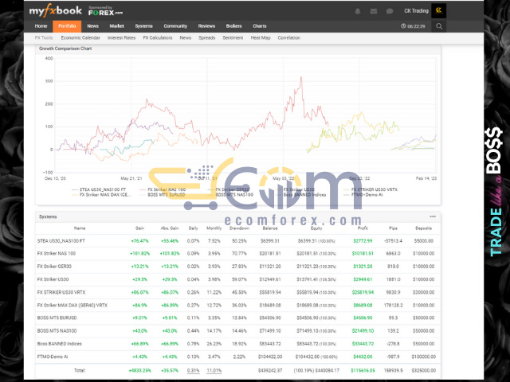Sort systems by Gain column header
This screenshot has height=382, width=510.
140,228
